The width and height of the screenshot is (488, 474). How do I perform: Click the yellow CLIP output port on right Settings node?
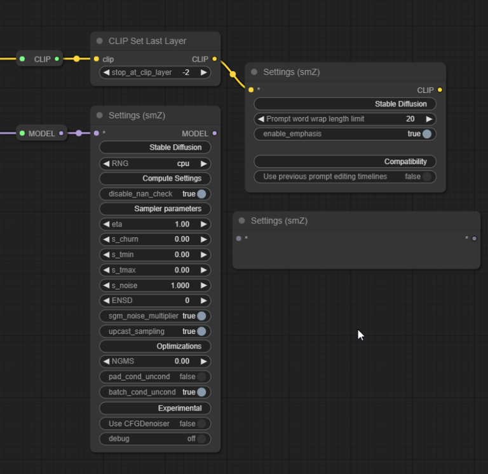click(x=440, y=90)
